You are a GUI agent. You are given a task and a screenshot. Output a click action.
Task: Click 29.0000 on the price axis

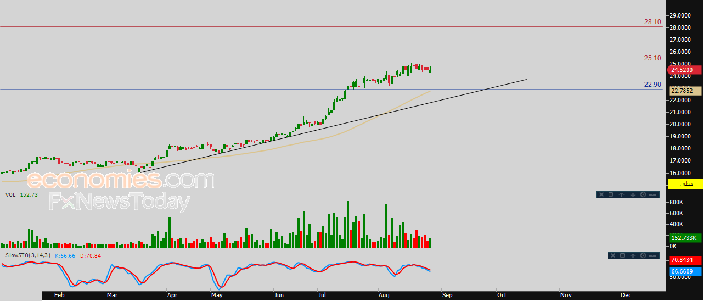(680, 15)
